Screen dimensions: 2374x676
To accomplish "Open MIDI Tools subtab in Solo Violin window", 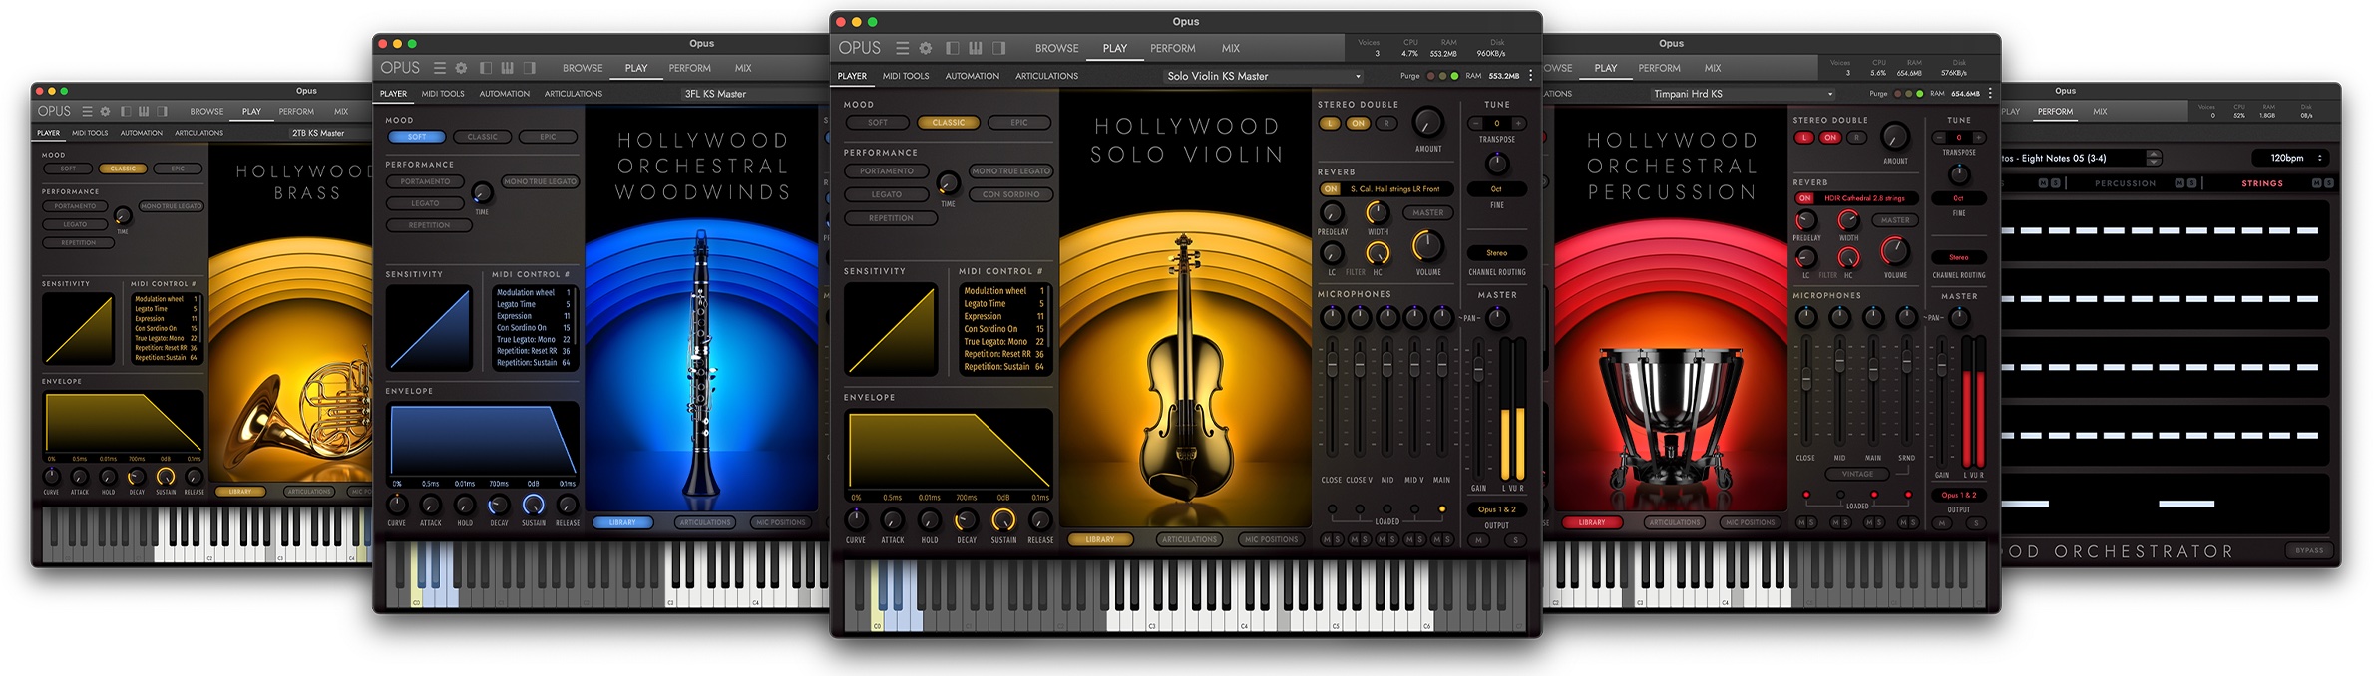I will 905,76.
